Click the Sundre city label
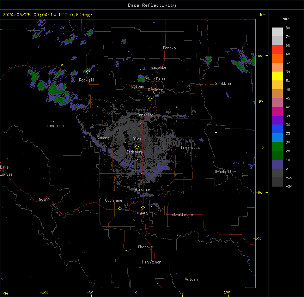Viewport: 304px width, 297px height. (x=103, y=138)
